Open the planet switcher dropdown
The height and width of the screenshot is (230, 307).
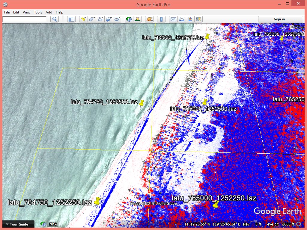(x=149, y=19)
